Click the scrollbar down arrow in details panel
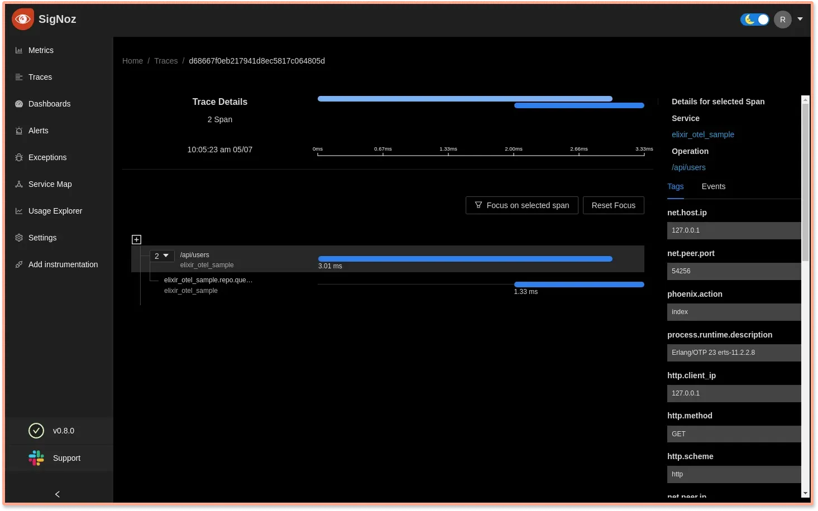This screenshot has width=818, height=511. point(805,493)
